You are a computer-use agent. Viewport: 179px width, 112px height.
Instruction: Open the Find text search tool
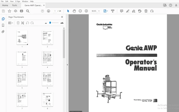(28, 11)
